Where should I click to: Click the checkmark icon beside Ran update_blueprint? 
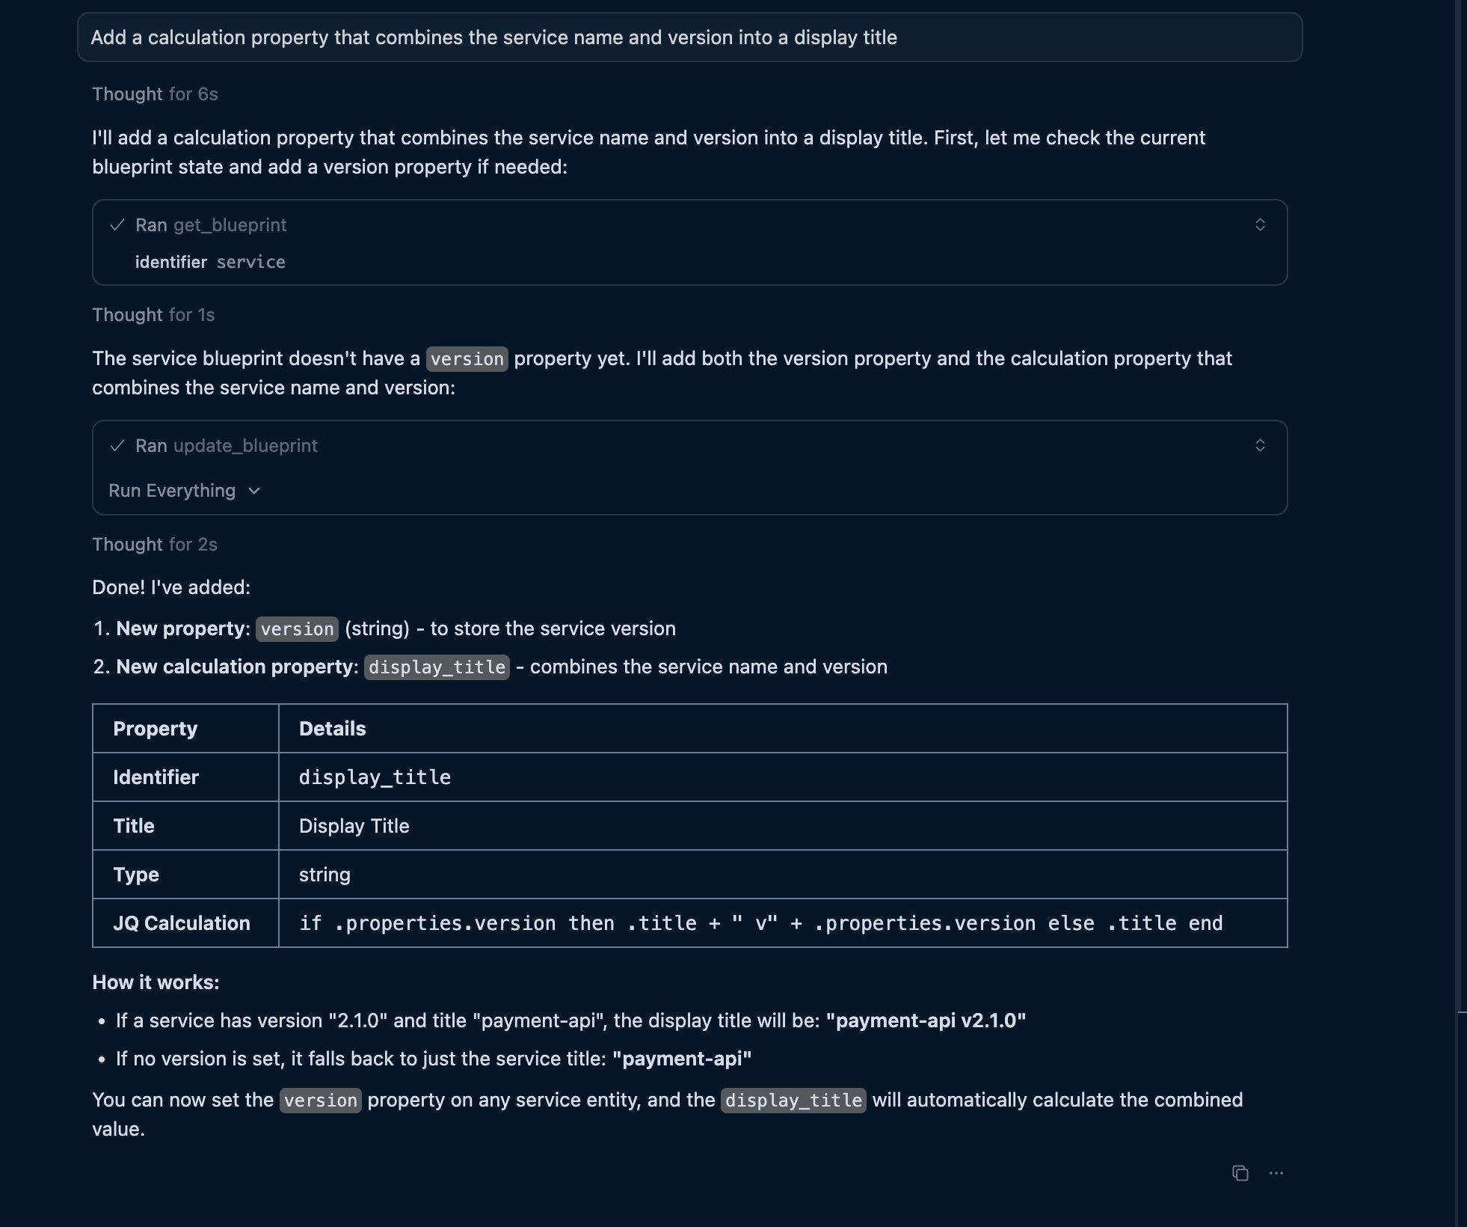(x=117, y=446)
